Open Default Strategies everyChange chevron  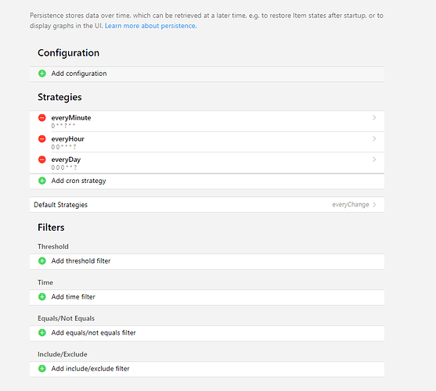[374, 205]
